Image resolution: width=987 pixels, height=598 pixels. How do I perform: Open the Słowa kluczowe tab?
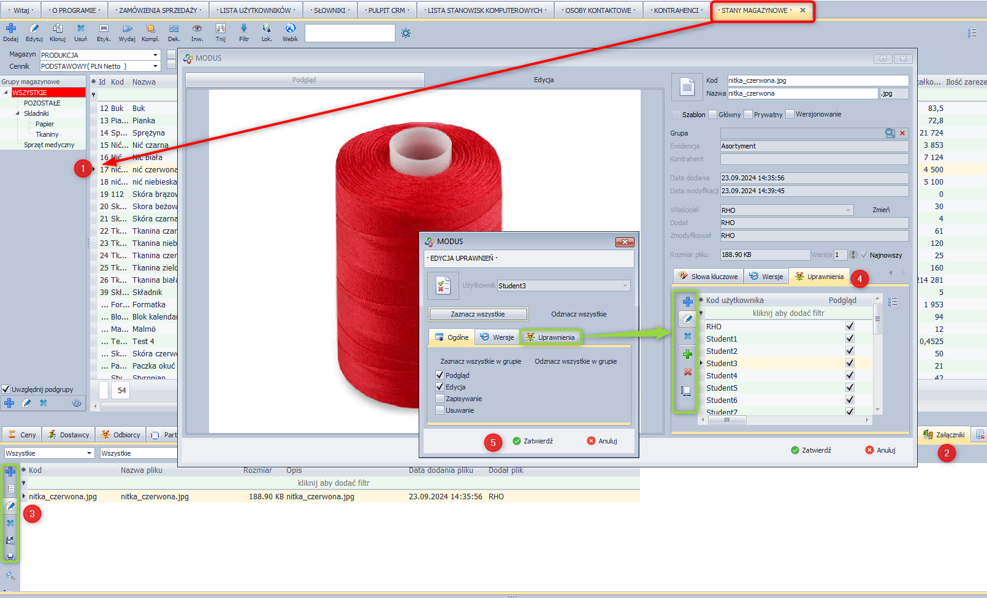coord(708,277)
